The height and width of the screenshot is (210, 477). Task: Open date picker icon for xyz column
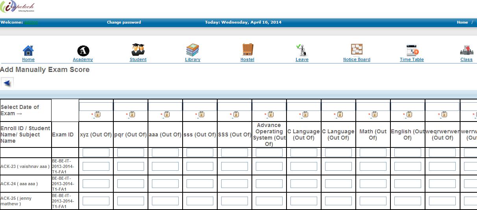[x=98, y=114]
